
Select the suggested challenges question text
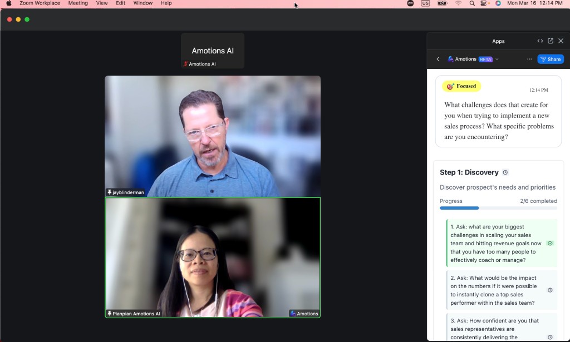point(499,121)
